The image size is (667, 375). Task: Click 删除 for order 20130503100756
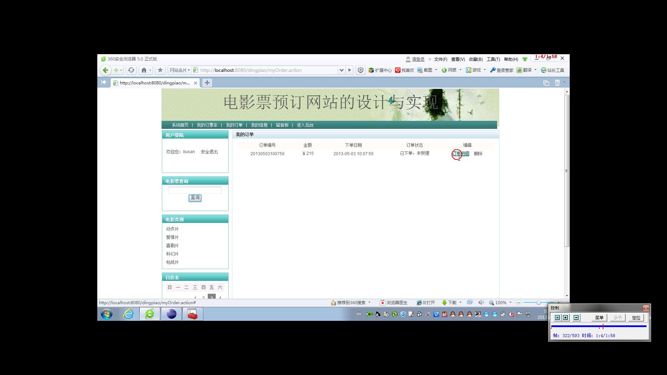(478, 153)
